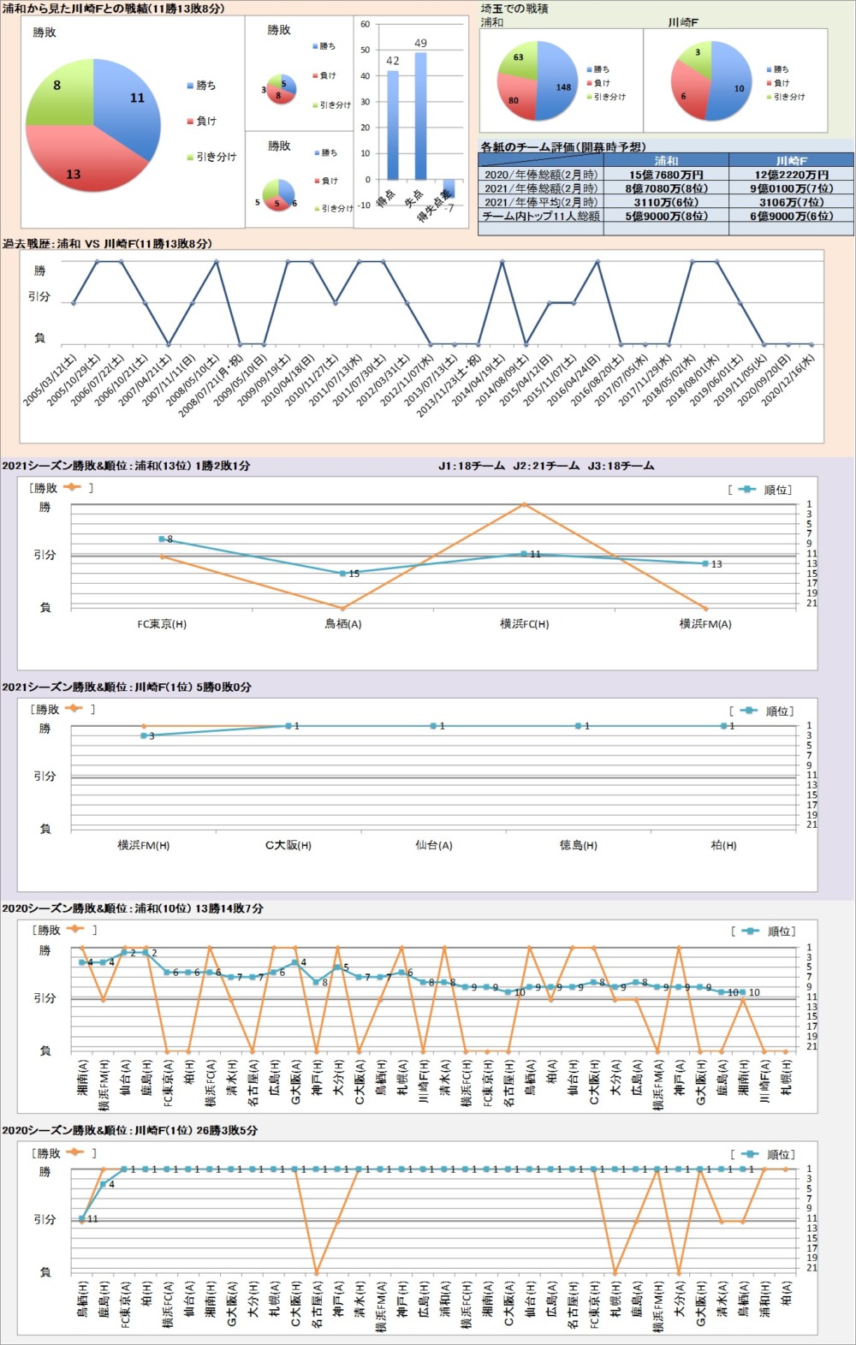This screenshot has width=856, height=1345.
Task: Click the 63 slice in Saitama 浦和 pie
Action: (x=519, y=60)
